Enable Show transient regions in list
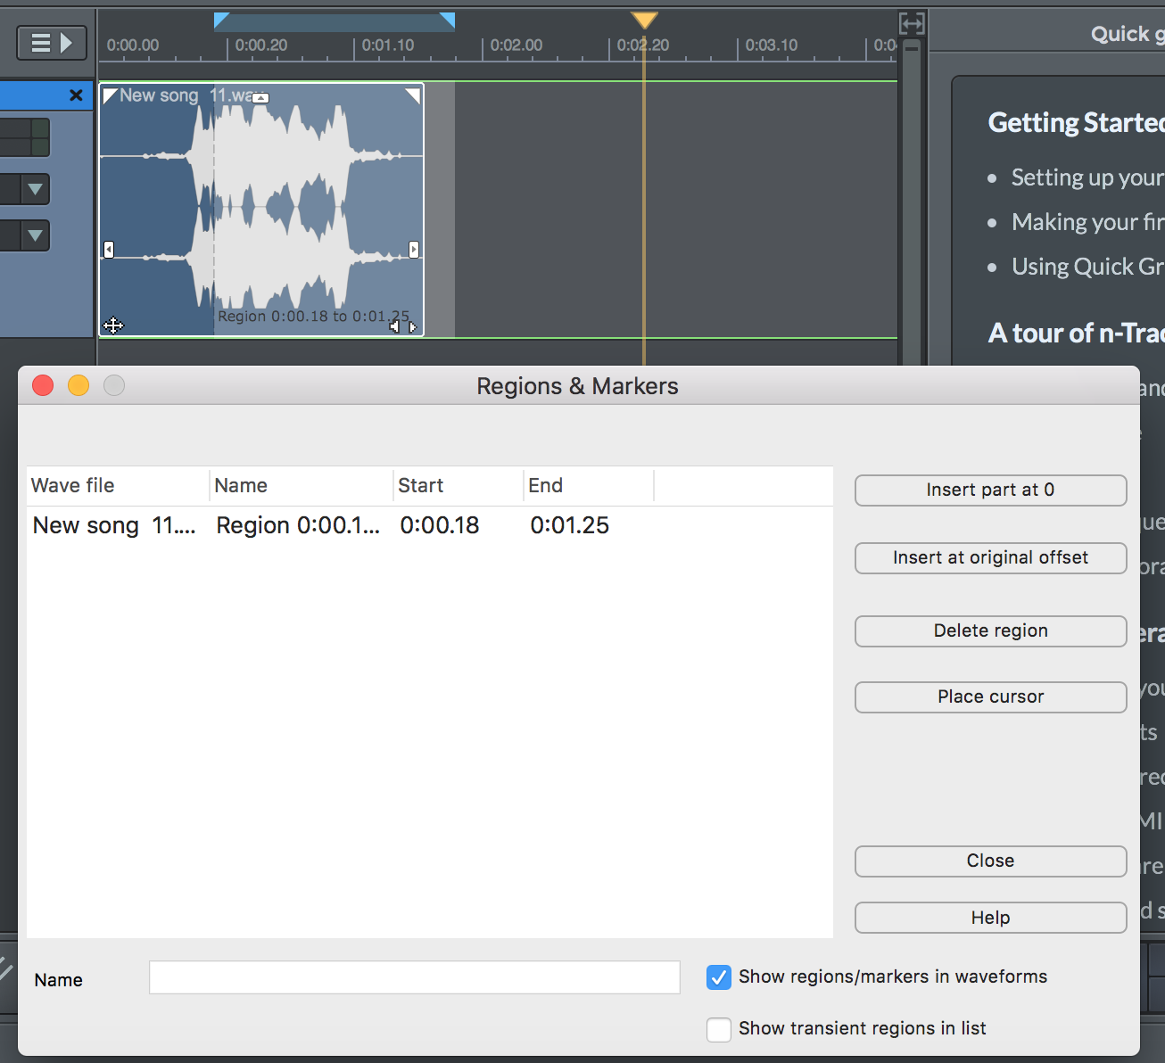 point(719,1029)
